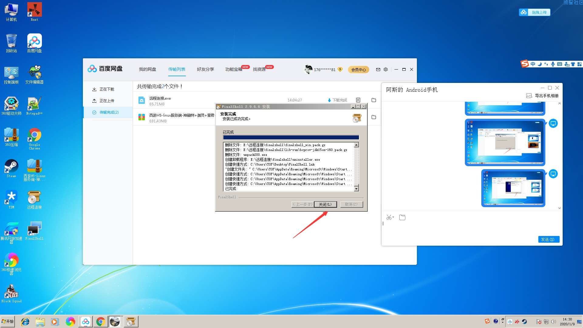Screen dimensions: 583x328
Task: Click the user avatar 176******81
Action: click(x=308, y=70)
